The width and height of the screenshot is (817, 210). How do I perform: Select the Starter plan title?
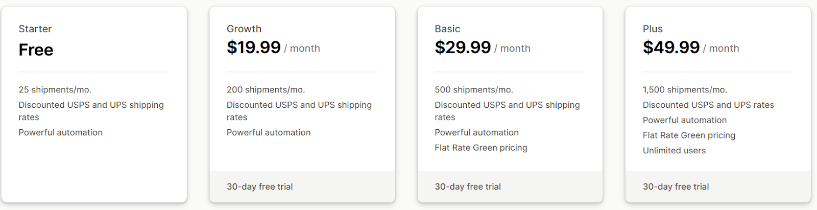35,29
